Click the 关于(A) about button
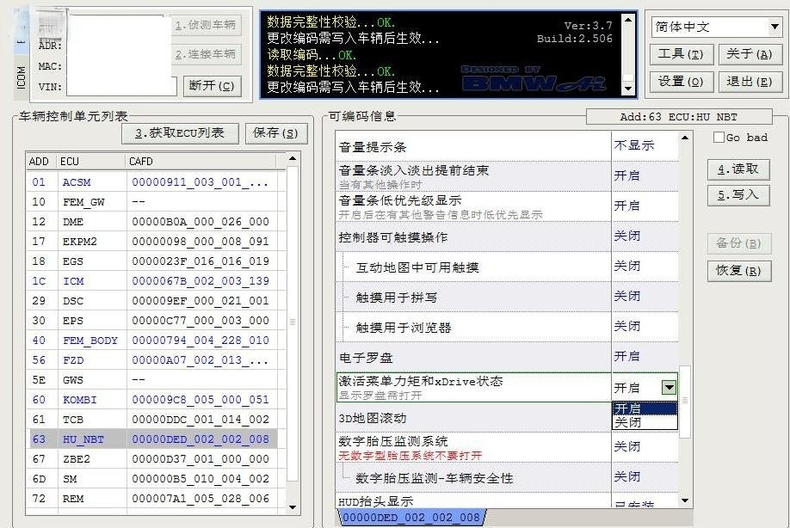 (x=750, y=54)
